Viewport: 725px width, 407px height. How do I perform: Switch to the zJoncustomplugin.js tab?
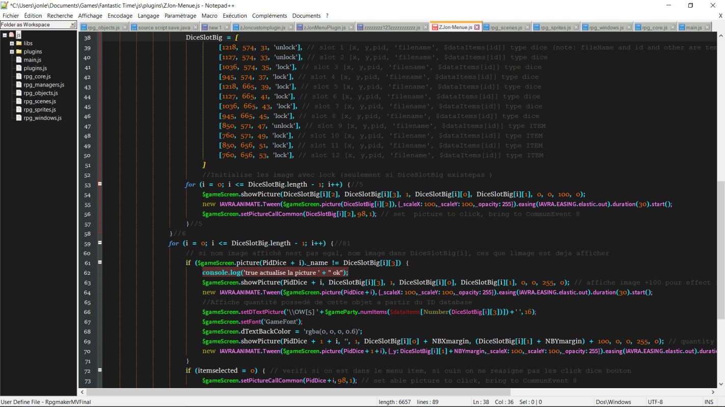click(264, 27)
